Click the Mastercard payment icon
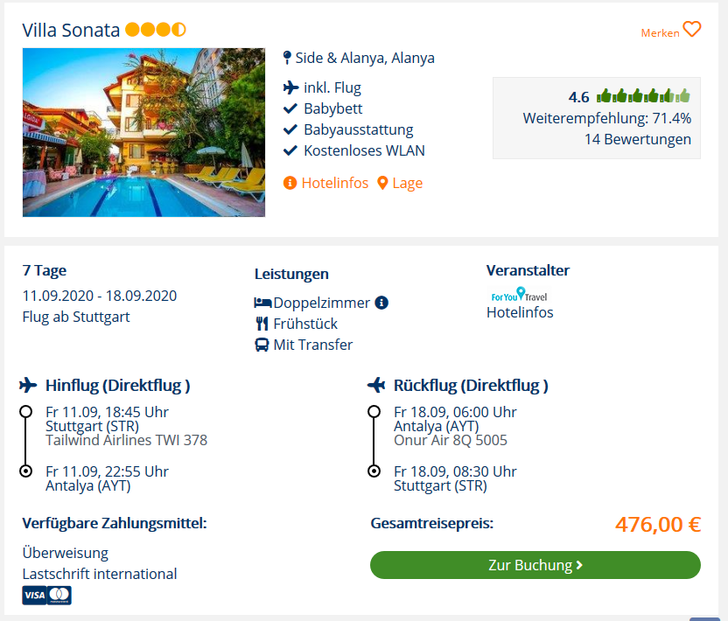Image resolution: width=728 pixels, height=621 pixels. 59,595
